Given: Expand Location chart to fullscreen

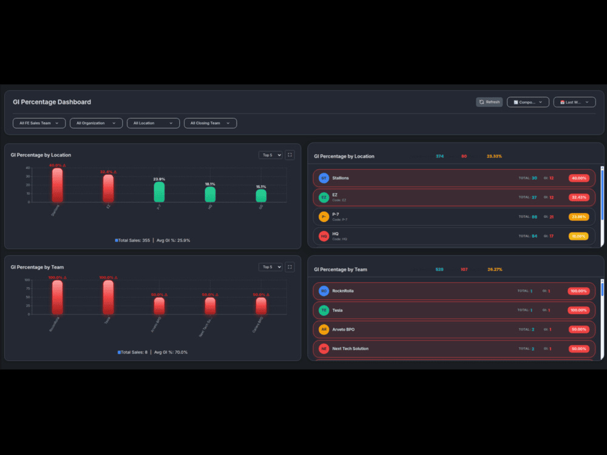Looking at the screenshot, I should tap(290, 155).
